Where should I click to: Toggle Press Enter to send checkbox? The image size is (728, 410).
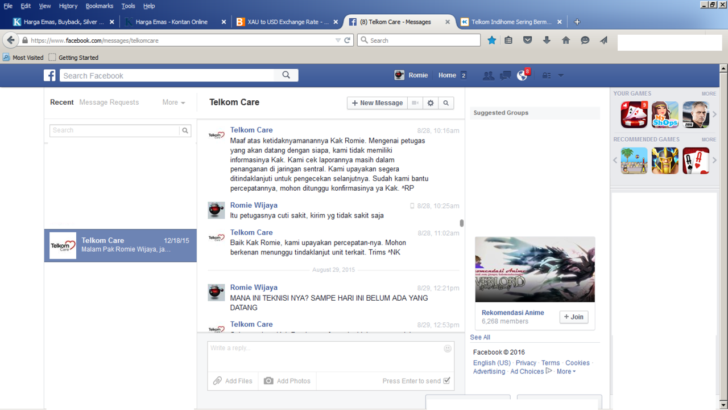[x=446, y=381]
